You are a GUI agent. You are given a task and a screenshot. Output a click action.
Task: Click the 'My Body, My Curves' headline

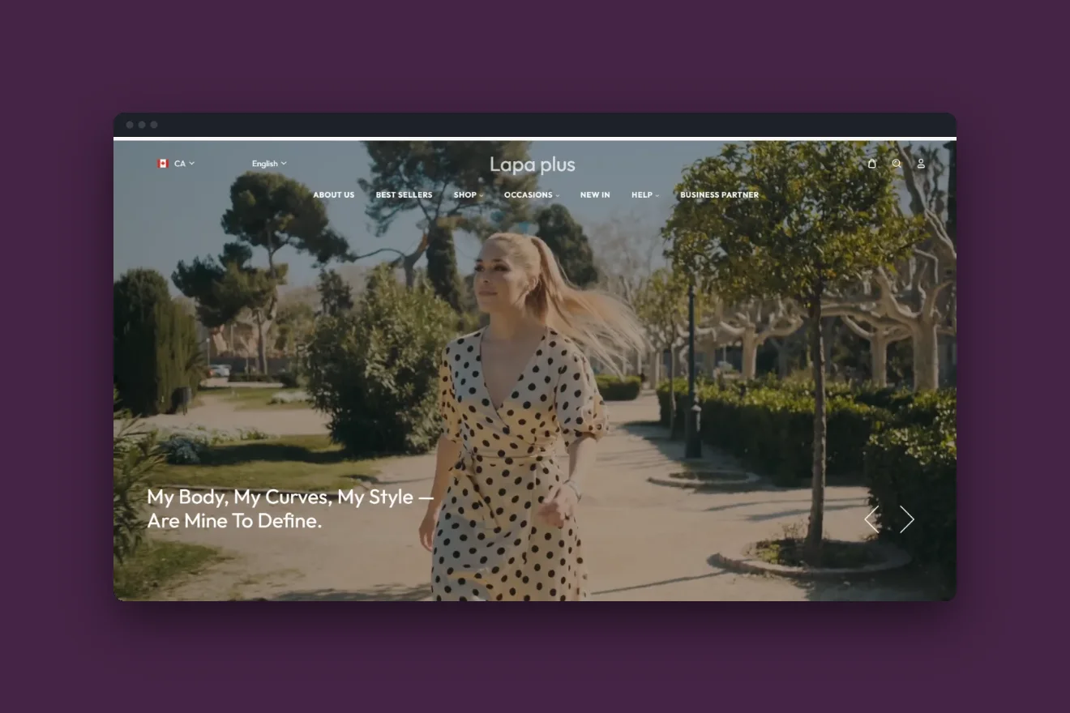(290, 509)
